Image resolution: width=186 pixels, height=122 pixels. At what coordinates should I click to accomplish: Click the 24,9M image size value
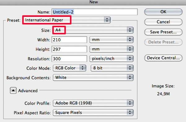163,94
